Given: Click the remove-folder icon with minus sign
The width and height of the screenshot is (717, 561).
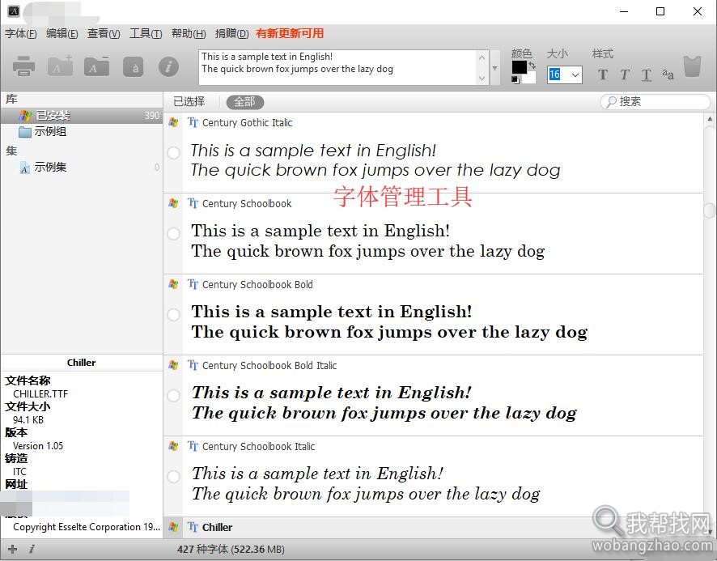Looking at the screenshot, I should tap(96, 66).
